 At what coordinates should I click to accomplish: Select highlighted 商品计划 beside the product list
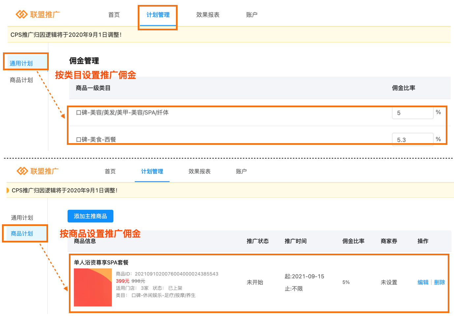(22, 234)
